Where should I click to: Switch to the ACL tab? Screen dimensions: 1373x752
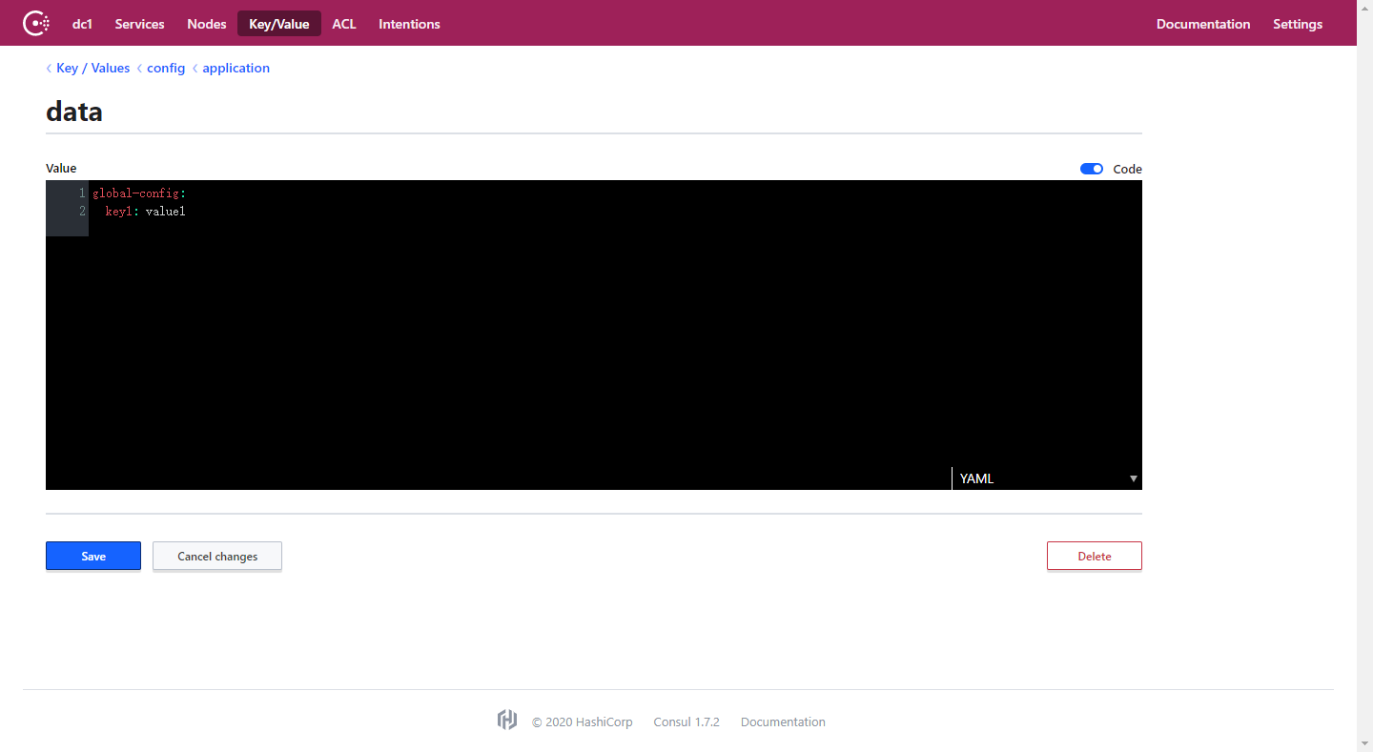point(344,24)
